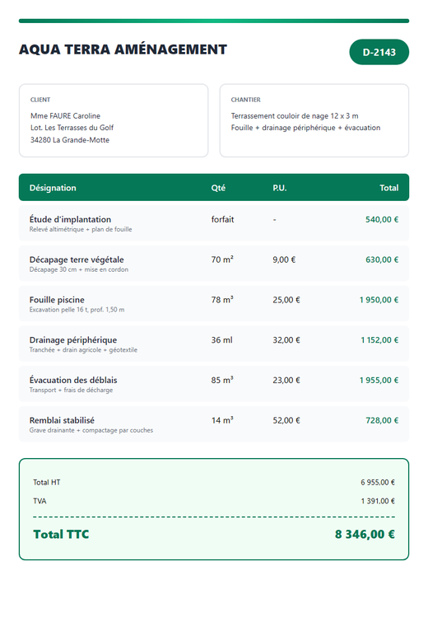Select the Évacuation des déblais row
This screenshot has height=622, width=428.
click(214, 384)
